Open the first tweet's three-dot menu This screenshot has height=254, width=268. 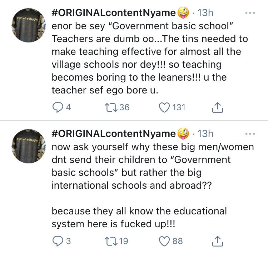click(250, 13)
